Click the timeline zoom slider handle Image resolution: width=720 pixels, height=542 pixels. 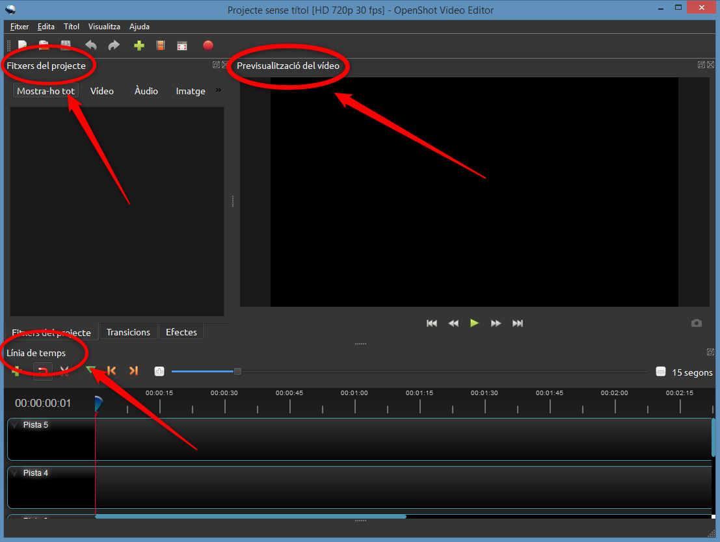pyautogui.click(x=237, y=371)
